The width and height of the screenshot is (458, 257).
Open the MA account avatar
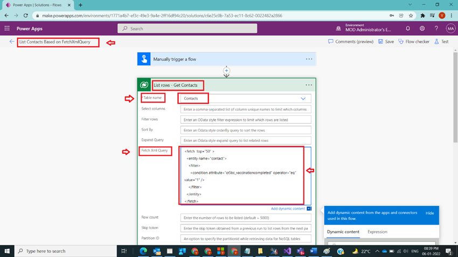click(x=450, y=28)
